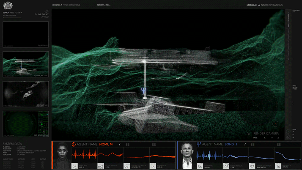Close the Render Camera panel with the X
Viewport: 302px width, 170px height.
coord(249,134)
